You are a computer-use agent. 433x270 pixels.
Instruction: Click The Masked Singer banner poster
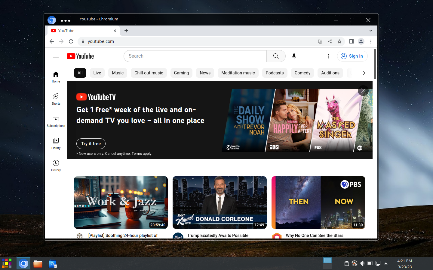click(x=336, y=120)
